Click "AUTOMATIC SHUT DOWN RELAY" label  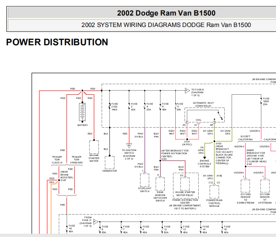(203, 104)
